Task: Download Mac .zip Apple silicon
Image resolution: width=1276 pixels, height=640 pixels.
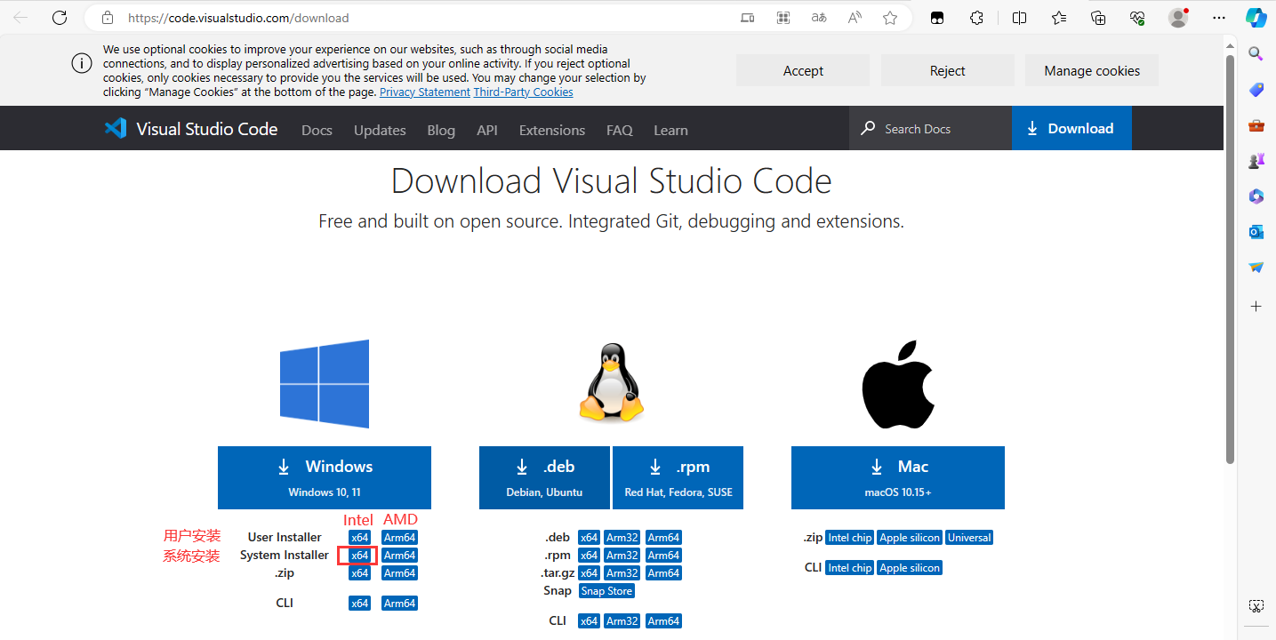Action: point(910,538)
